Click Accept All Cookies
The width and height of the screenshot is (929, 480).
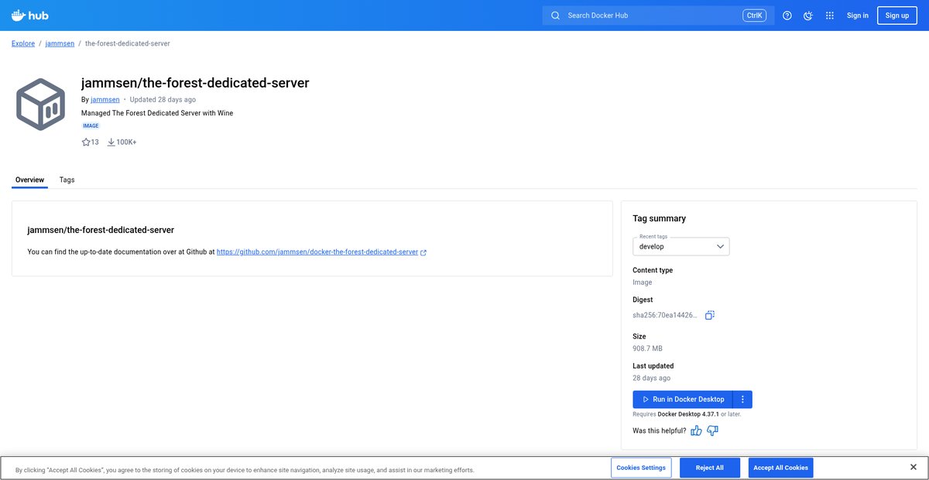tap(780, 468)
